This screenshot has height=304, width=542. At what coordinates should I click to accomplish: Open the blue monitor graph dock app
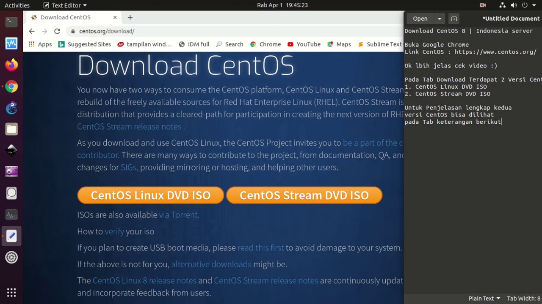(x=11, y=43)
